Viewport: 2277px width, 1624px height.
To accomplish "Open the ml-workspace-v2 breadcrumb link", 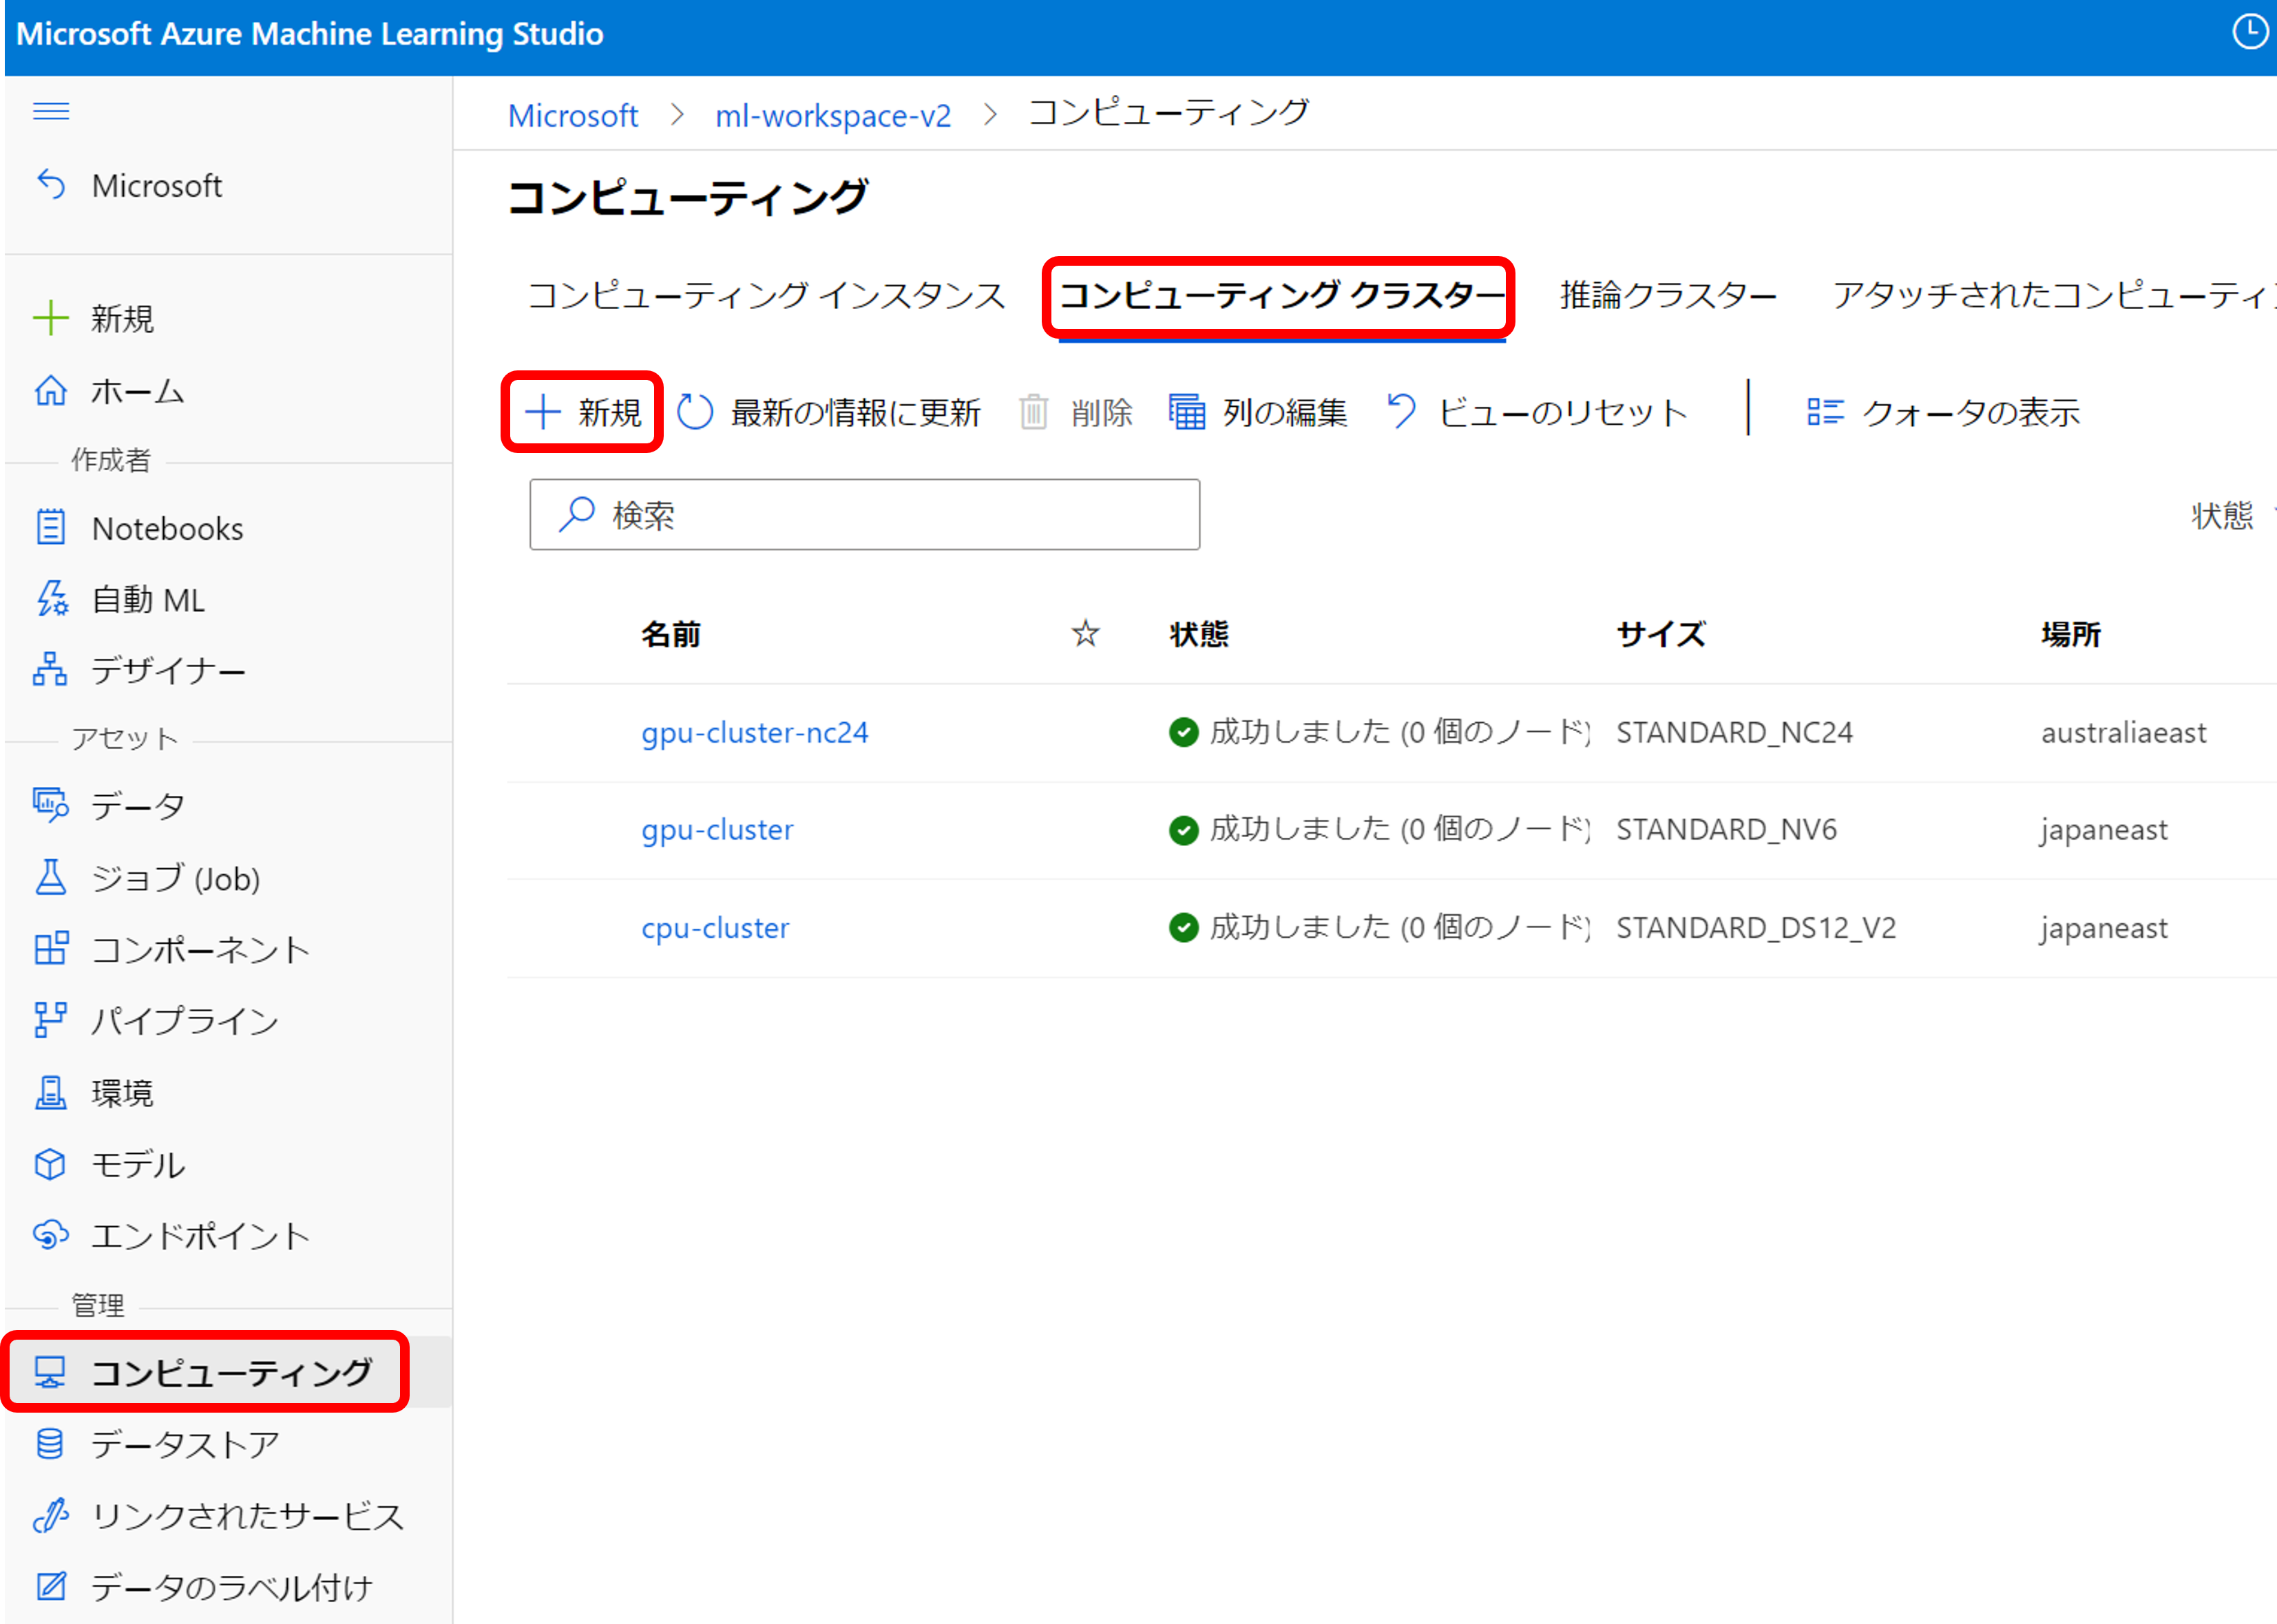I will click(833, 115).
